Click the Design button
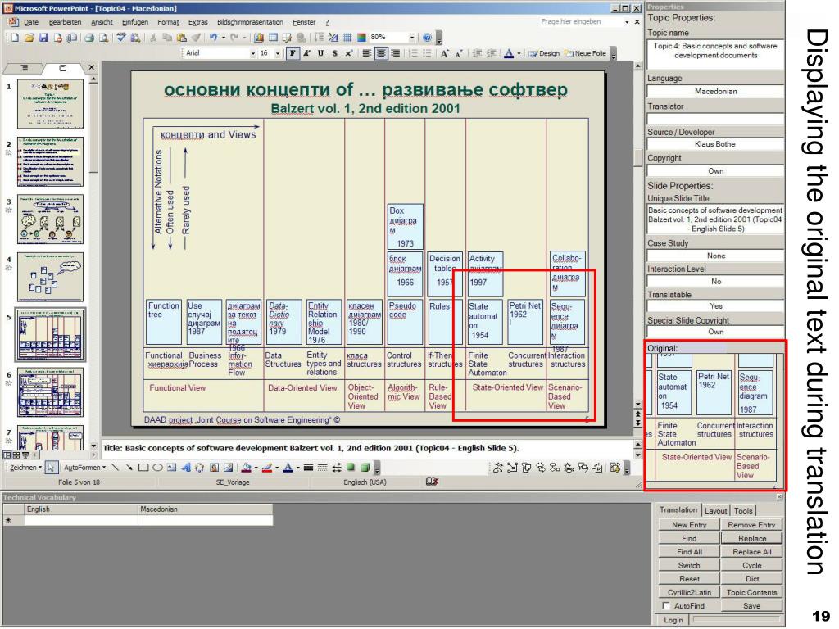This screenshot has height=629, width=839. point(544,53)
